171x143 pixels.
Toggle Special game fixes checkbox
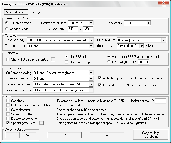[x=8, y=123]
